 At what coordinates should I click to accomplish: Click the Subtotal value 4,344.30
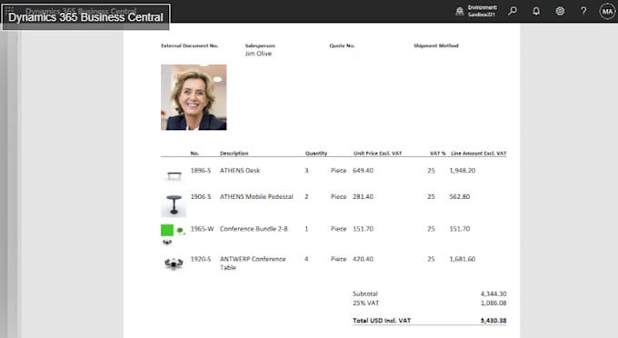[x=493, y=293]
